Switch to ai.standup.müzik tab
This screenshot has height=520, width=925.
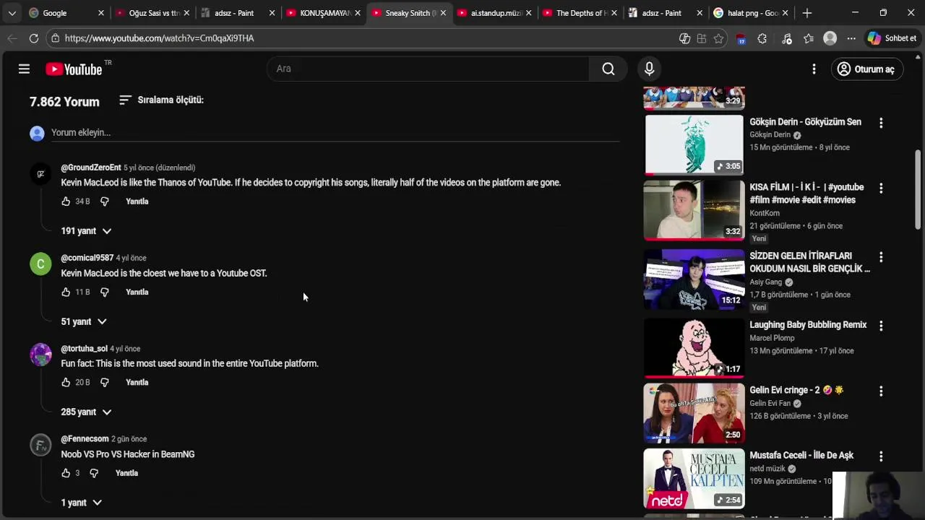pos(493,13)
